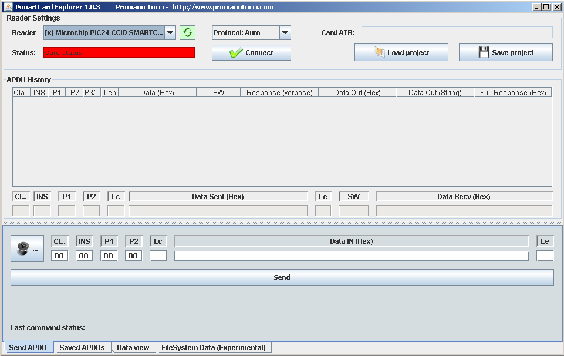This screenshot has height=356, width=564.
Task: Click the INS byte input field
Action: click(84, 256)
